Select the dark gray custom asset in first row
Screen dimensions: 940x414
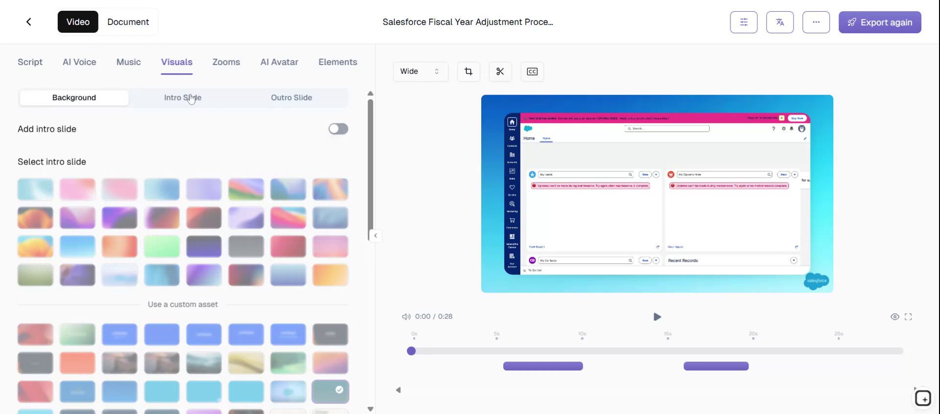[x=330, y=335]
